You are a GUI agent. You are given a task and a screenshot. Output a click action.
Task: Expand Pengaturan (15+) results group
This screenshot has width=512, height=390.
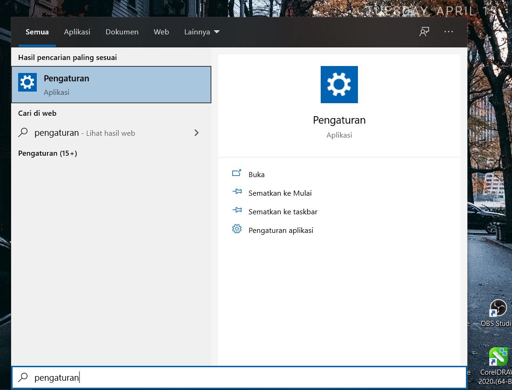pos(47,153)
